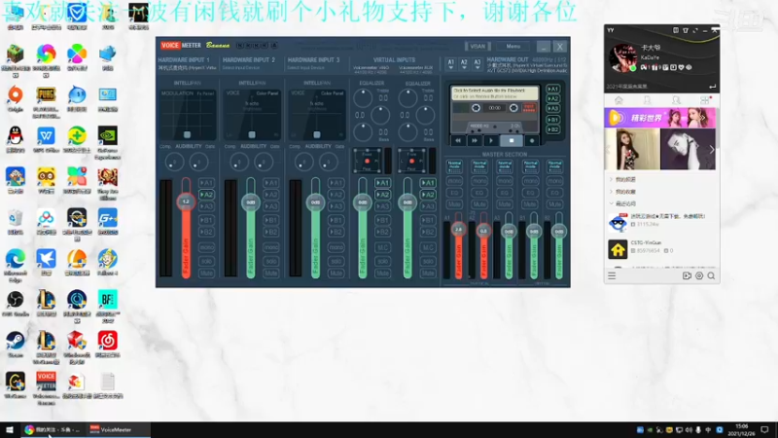Screen dimensions: 778x438
Task: Click the master A1 red fader knob
Action: [458, 230]
